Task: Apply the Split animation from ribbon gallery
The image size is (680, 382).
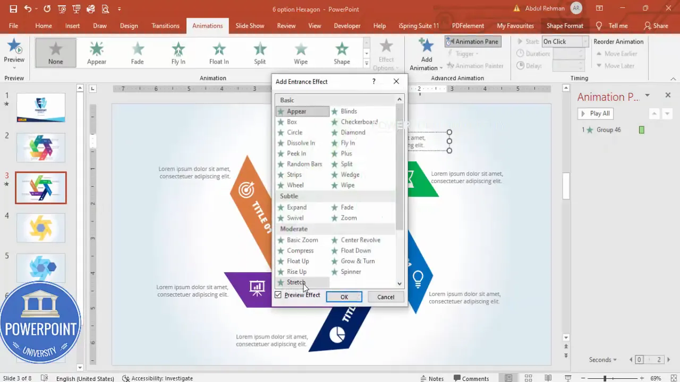Action: (260, 53)
